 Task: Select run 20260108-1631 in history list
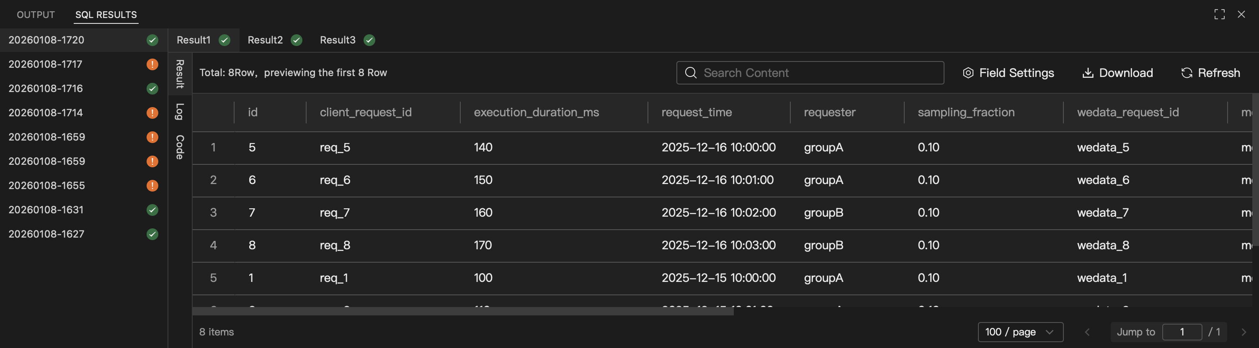[x=46, y=210]
